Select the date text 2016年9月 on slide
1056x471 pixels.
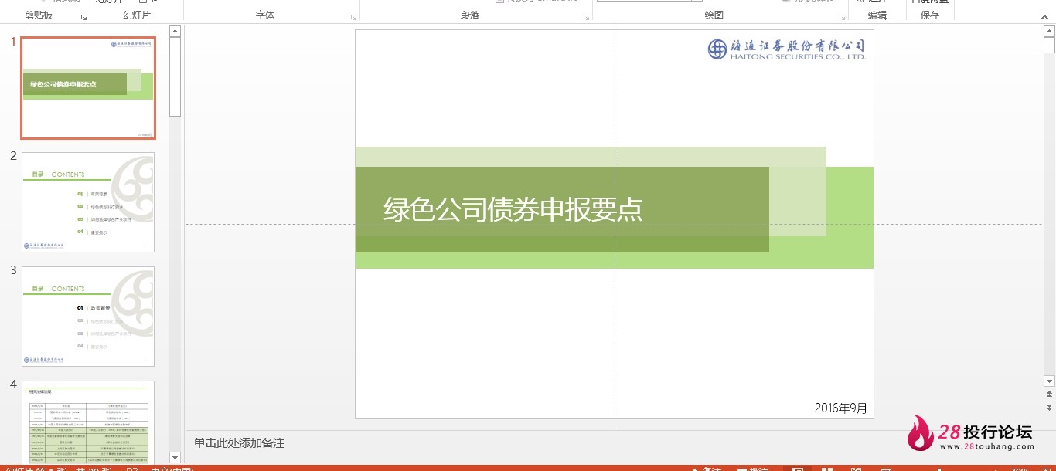pyautogui.click(x=841, y=408)
